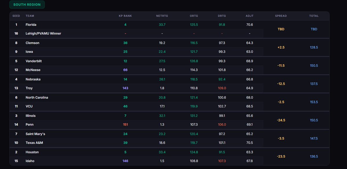Image resolution: width=347 pixels, height=169 pixels.
Task: Select the Houston team name
Action: tap(32, 152)
